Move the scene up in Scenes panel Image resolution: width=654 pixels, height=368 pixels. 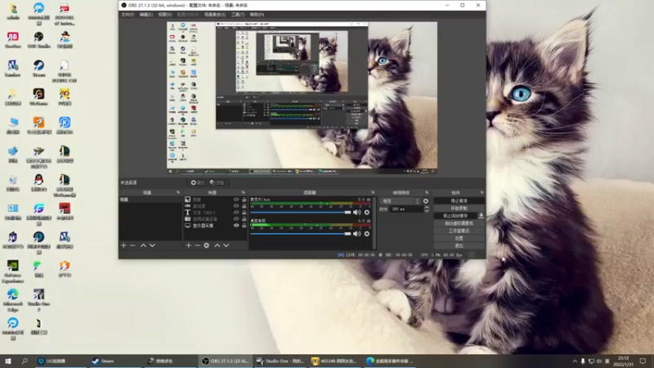143,245
